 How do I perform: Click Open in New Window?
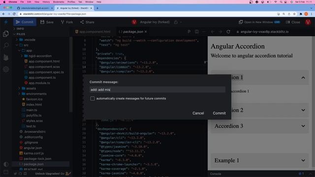click(259, 22)
